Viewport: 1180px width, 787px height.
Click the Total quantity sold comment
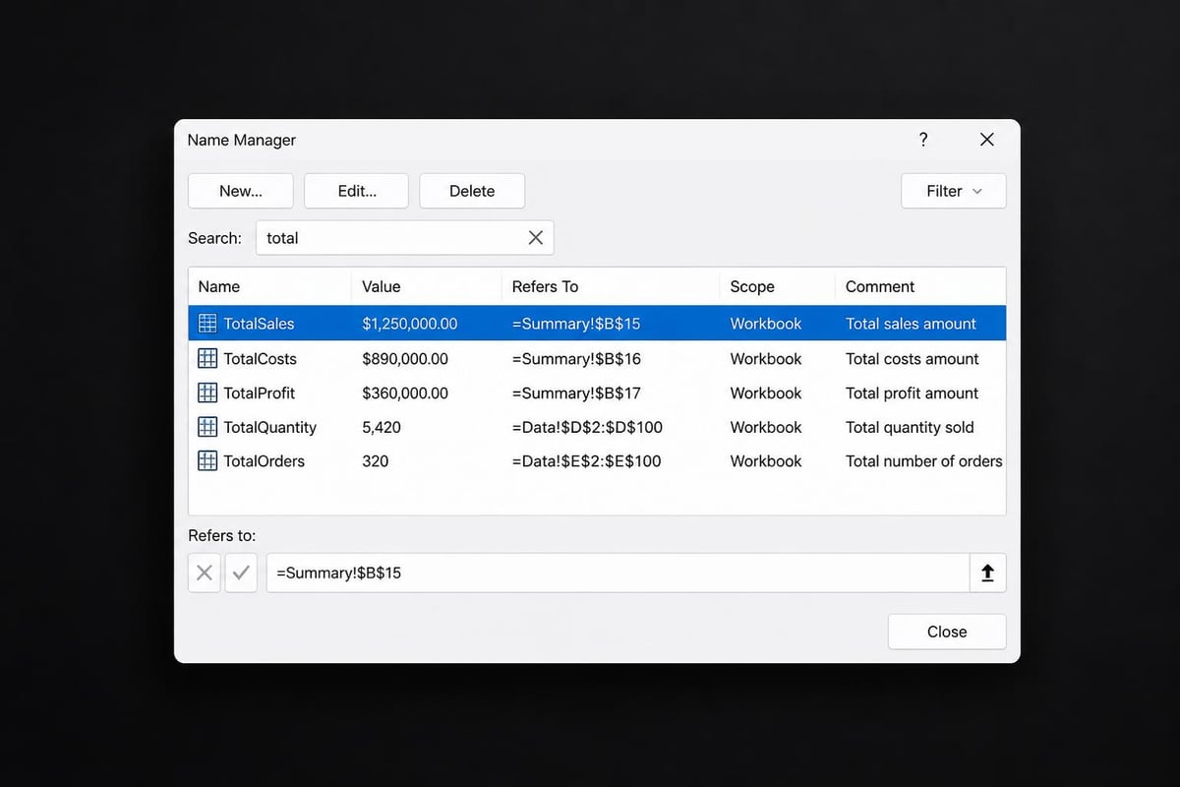(x=910, y=427)
